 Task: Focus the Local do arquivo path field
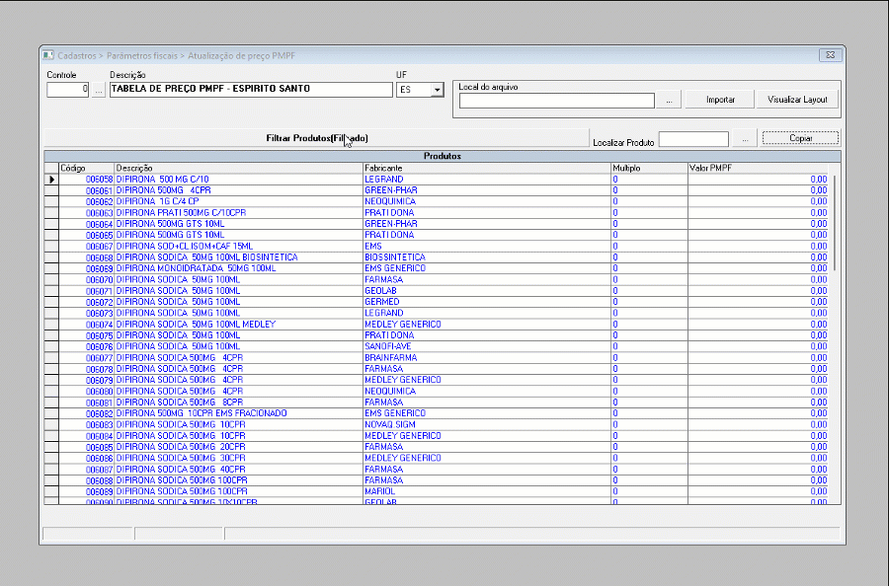point(557,101)
